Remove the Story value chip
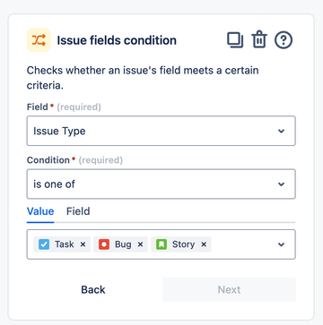The height and width of the screenshot is (325, 323). (204, 244)
